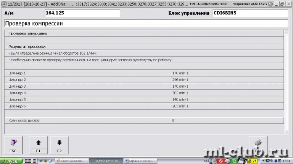Image resolution: width=293 pixels, height=164 pixels.
Task: Select the Цилиндр 1 result row
Action: [145, 73]
